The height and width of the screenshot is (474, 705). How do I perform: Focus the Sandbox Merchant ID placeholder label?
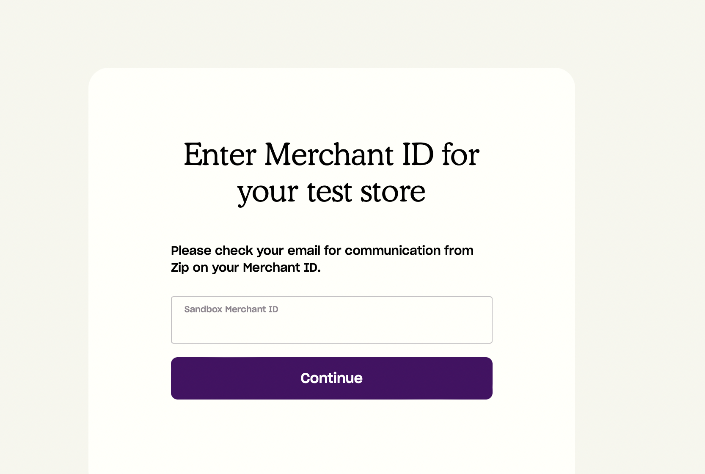tap(231, 309)
